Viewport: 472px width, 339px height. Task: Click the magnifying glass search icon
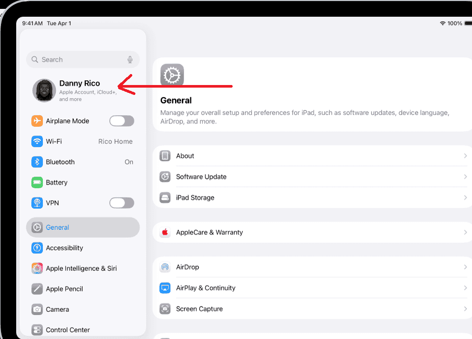pyautogui.click(x=35, y=59)
